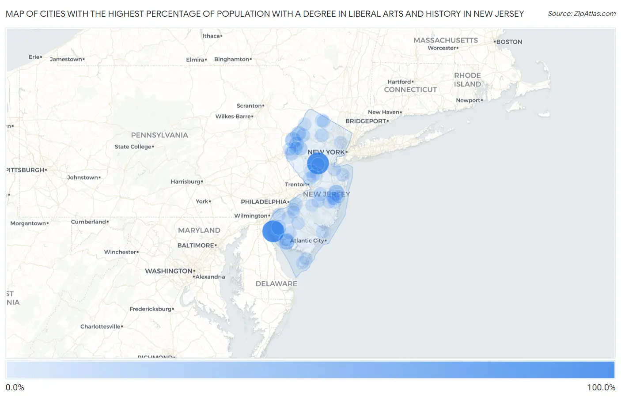Click the Worcester city label

(x=442, y=48)
